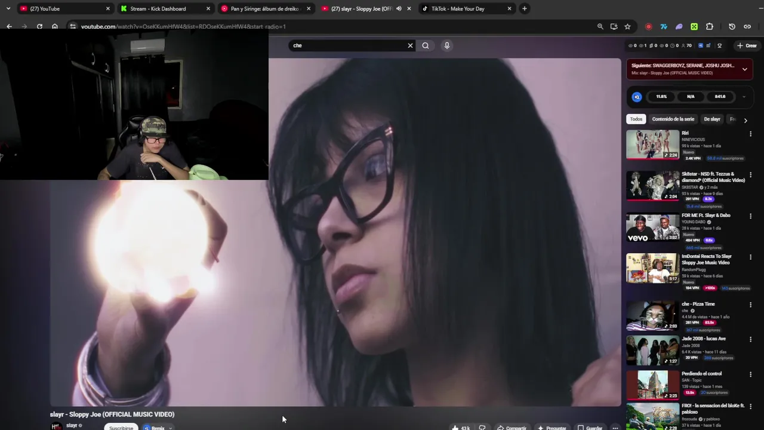Screen dimensions: 764x430
Task: Go back using browser back arrow
Action: coord(9,26)
